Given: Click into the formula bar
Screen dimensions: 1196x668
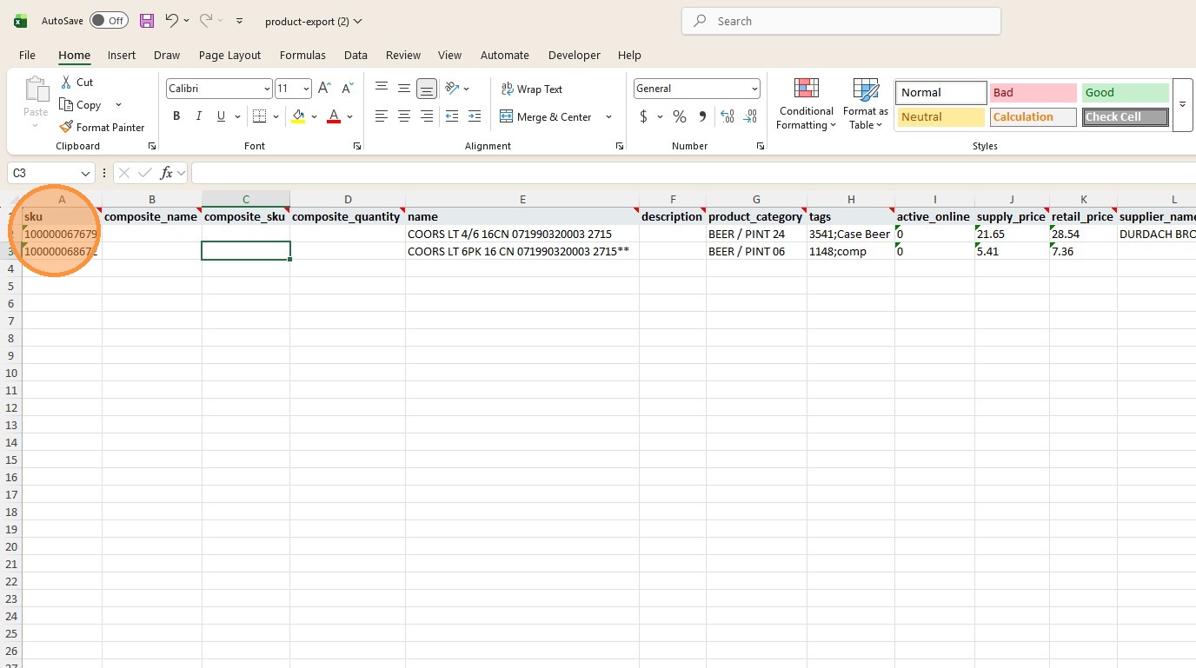Looking at the screenshot, I should (694, 173).
